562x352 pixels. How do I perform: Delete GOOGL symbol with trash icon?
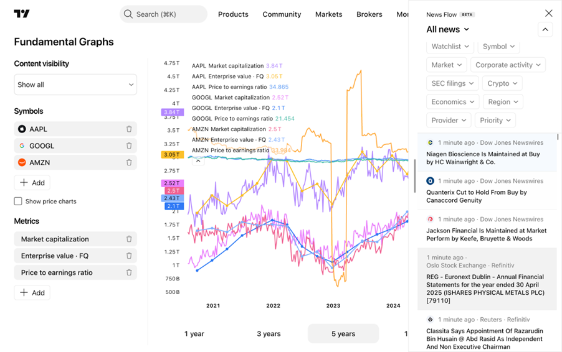pos(129,146)
